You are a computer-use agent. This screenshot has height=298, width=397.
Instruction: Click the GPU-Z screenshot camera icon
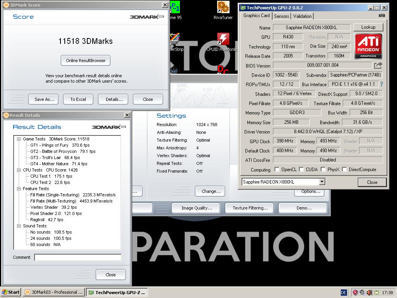tap(382, 16)
